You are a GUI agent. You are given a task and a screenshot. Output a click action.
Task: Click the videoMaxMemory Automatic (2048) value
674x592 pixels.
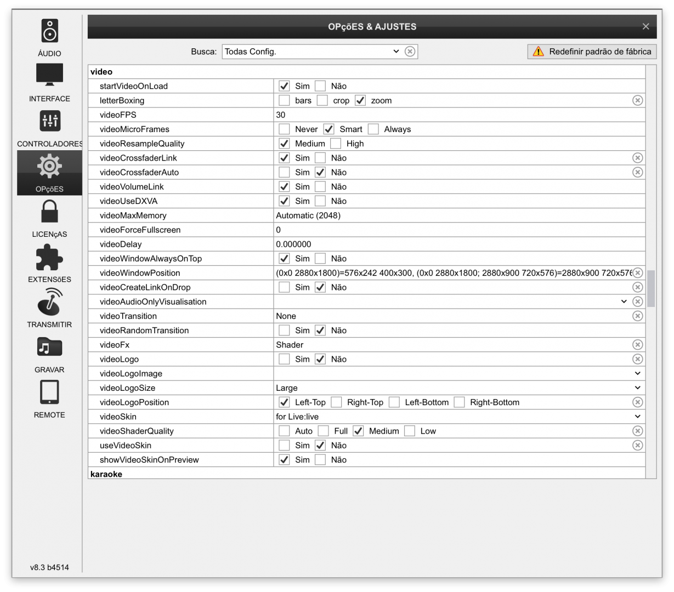[308, 215]
